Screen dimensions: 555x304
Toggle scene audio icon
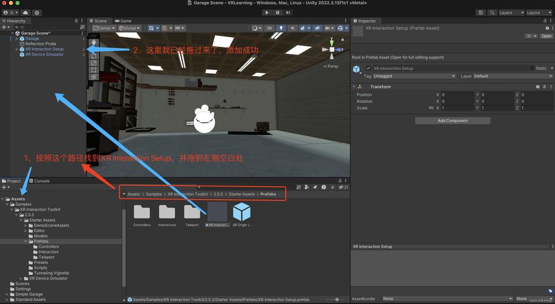[x=292, y=28]
